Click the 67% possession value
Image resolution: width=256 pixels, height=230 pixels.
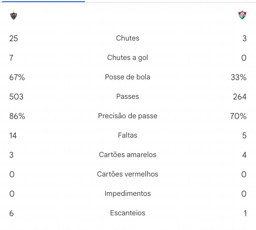click(x=17, y=77)
